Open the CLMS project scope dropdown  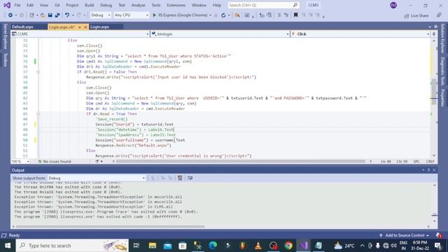pos(80,34)
